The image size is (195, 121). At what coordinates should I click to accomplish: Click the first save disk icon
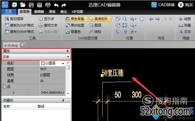(x=31, y=5)
